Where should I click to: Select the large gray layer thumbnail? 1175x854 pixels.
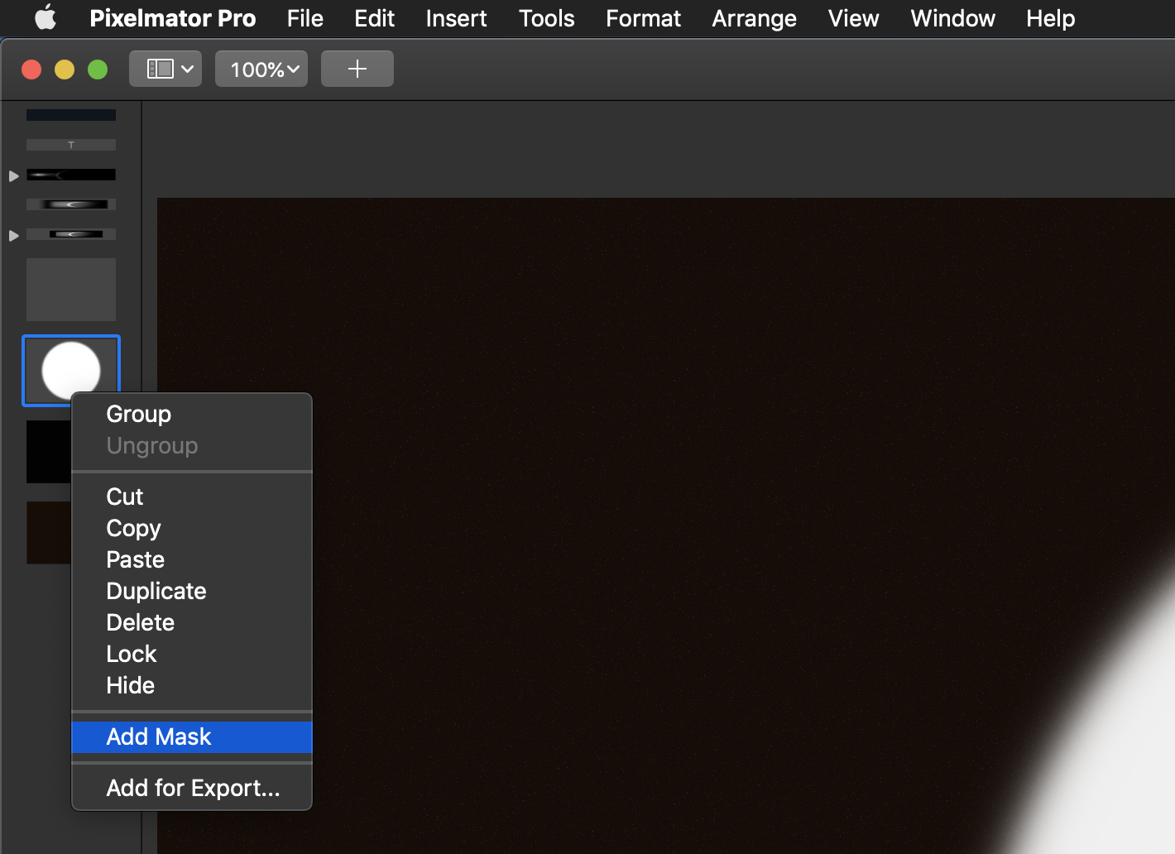(x=71, y=290)
